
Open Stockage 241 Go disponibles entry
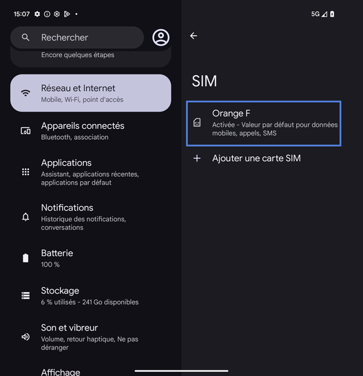pyautogui.click(x=91, y=296)
